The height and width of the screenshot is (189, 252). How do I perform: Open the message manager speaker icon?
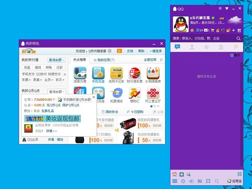tap(191, 181)
